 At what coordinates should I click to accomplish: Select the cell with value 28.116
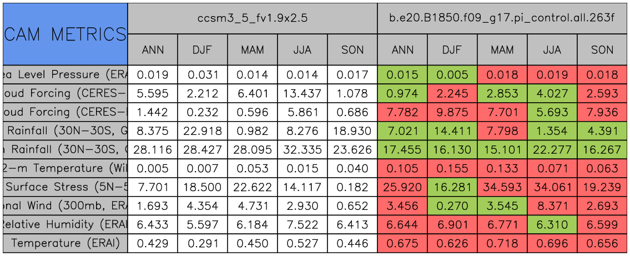click(x=153, y=149)
